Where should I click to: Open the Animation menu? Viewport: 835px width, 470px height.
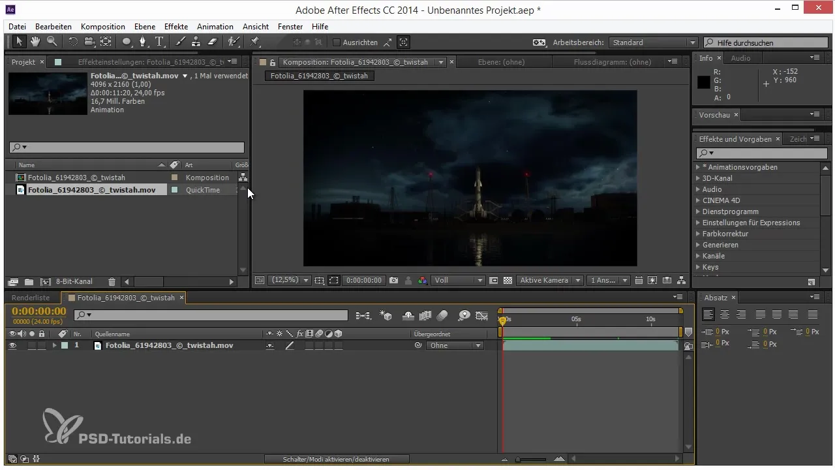[215, 27]
